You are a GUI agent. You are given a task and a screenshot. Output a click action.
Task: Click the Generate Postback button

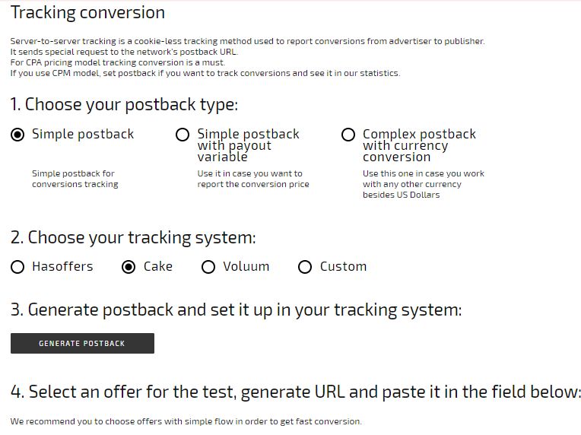tap(82, 343)
